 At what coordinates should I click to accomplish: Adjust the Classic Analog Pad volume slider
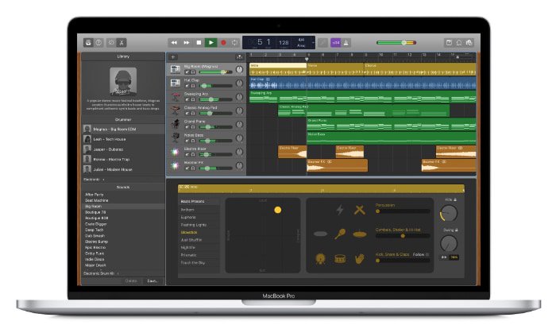pyautogui.click(x=215, y=113)
